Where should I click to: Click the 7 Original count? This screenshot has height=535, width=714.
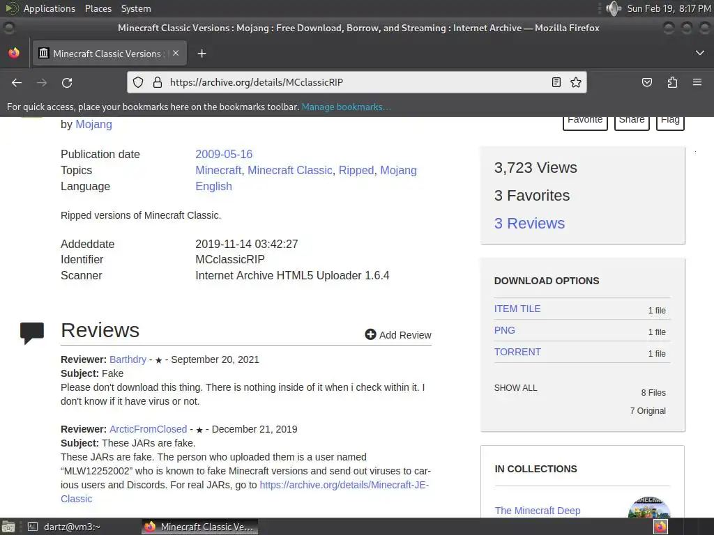pyautogui.click(x=648, y=411)
